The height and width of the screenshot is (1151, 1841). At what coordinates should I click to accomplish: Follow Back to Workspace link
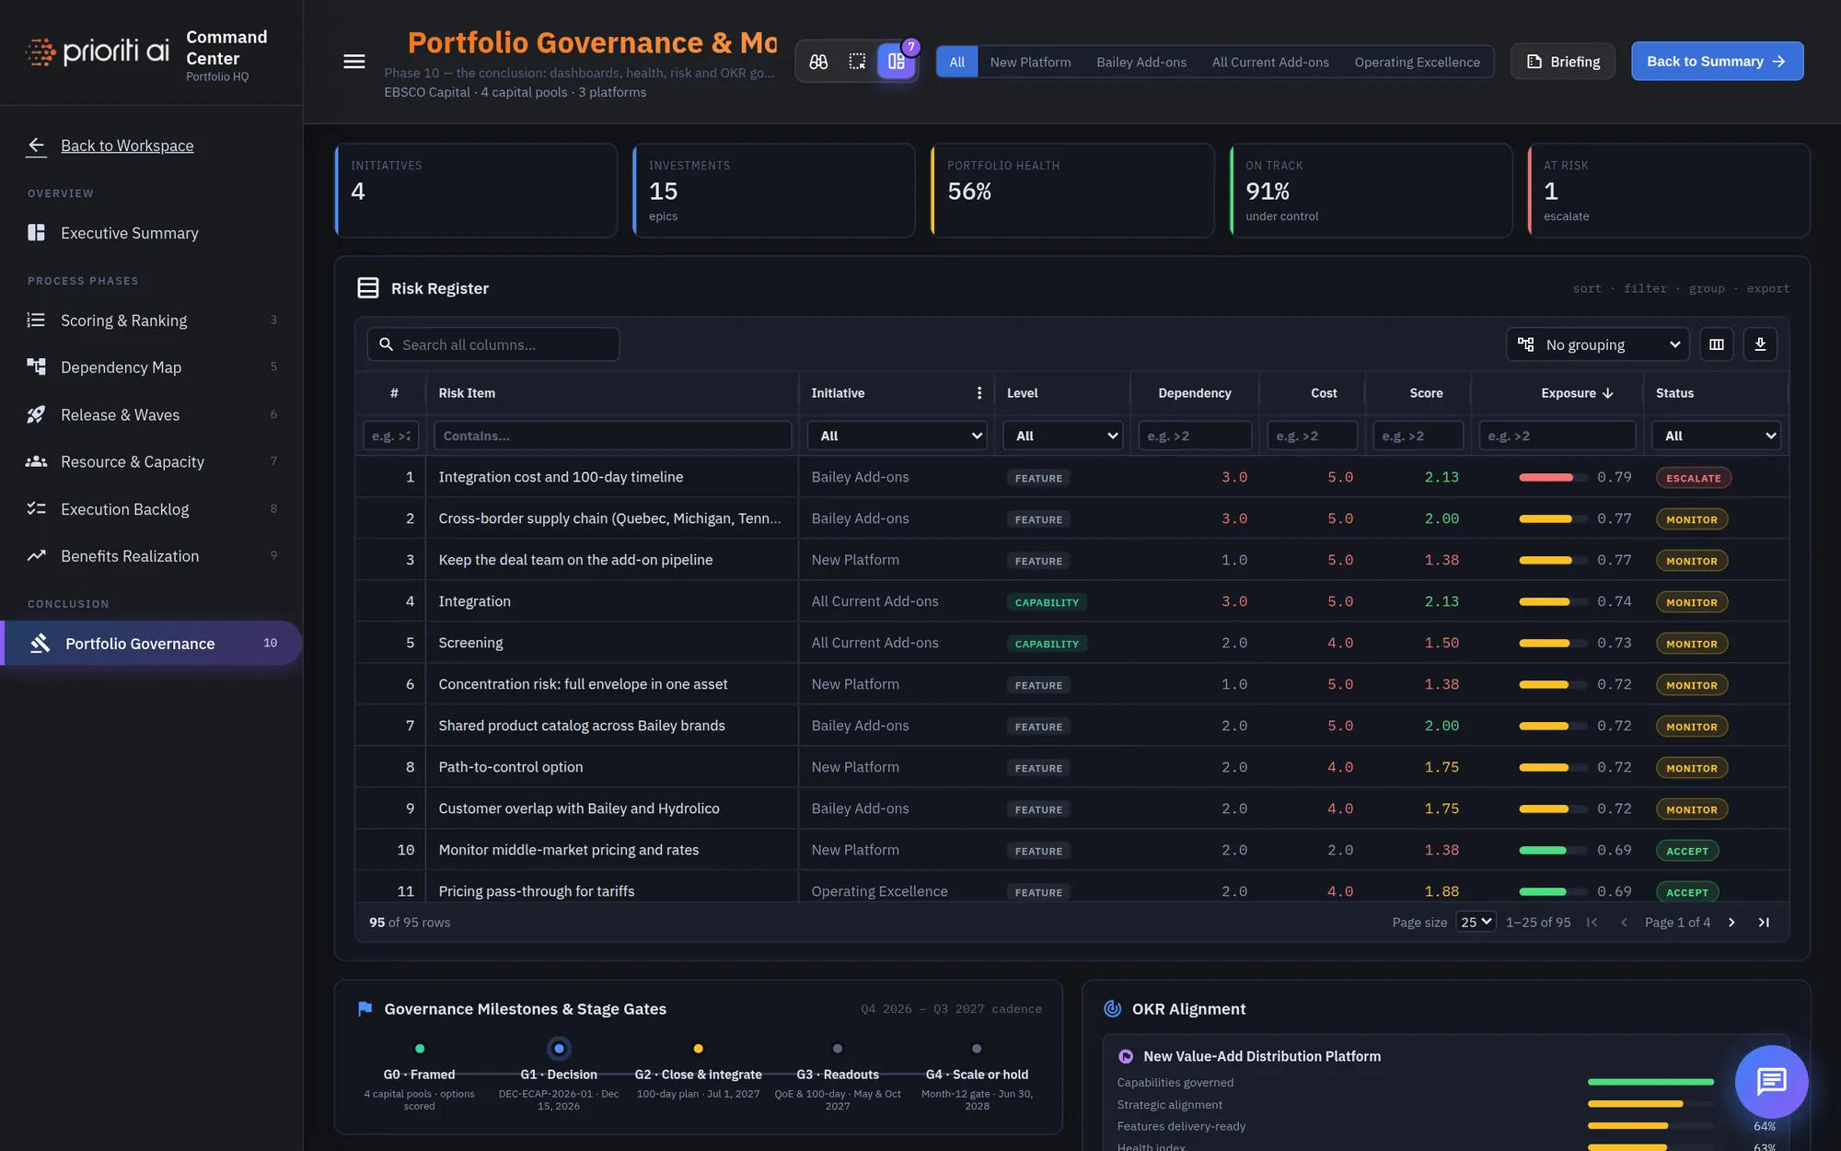[x=127, y=145]
